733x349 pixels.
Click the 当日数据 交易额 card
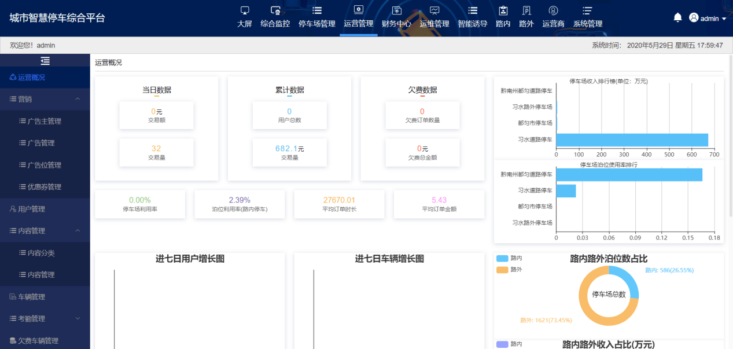click(156, 115)
